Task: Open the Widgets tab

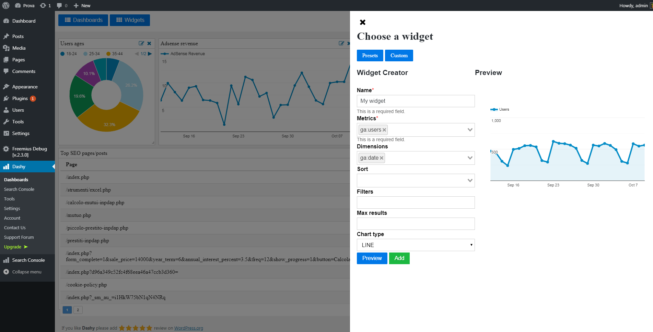Action: [x=130, y=20]
